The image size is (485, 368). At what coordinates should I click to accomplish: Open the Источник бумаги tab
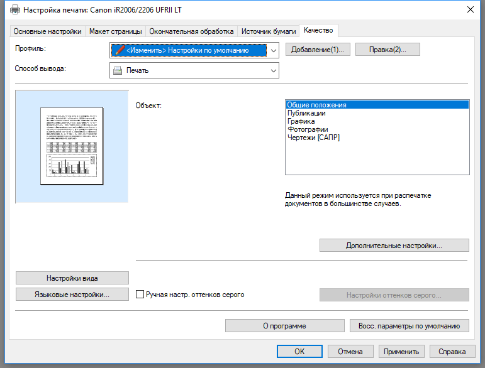[x=269, y=31]
